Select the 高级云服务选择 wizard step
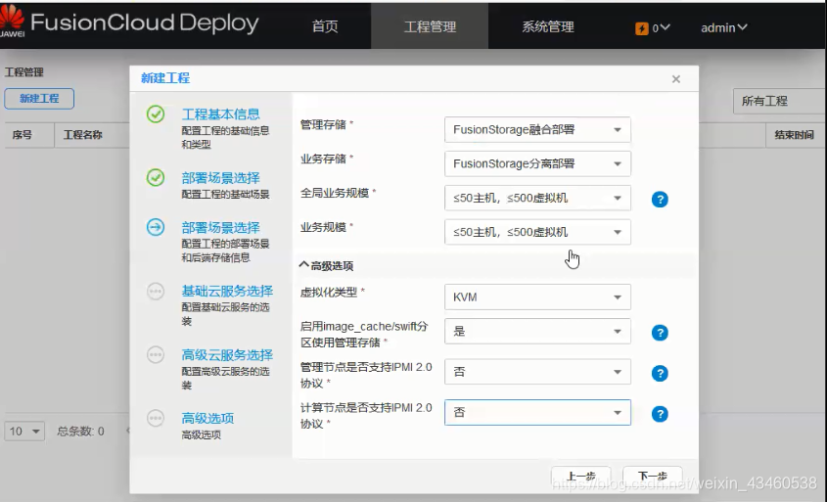The height and width of the screenshot is (502, 827). click(227, 355)
